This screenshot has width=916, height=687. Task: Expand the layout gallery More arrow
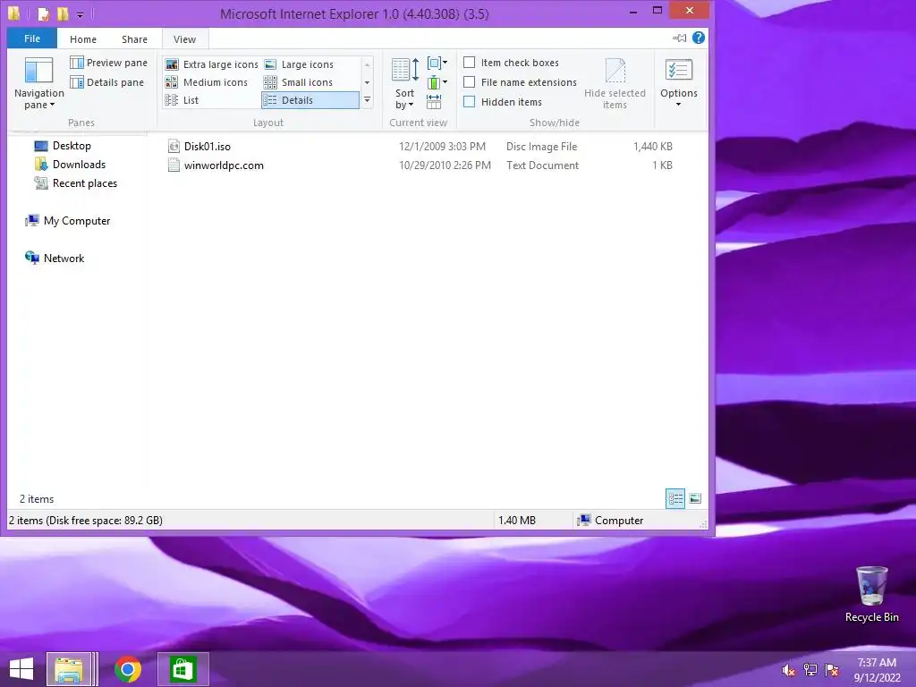367,100
